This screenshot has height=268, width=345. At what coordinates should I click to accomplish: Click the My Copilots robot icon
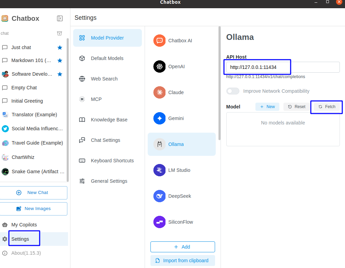pos(5,225)
